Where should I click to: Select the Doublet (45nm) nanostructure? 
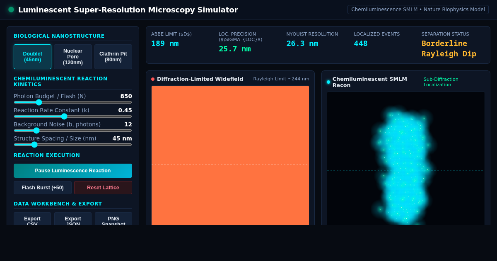32,57
